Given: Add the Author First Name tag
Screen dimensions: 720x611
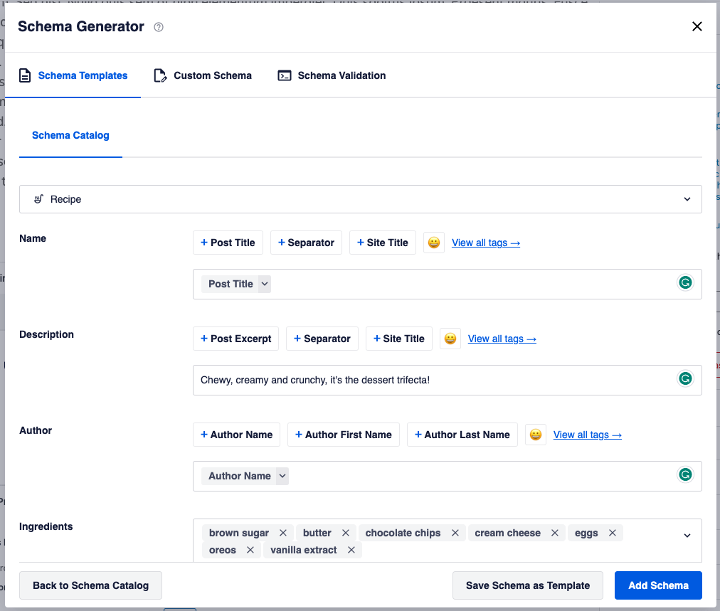Looking at the screenshot, I should point(344,435).
